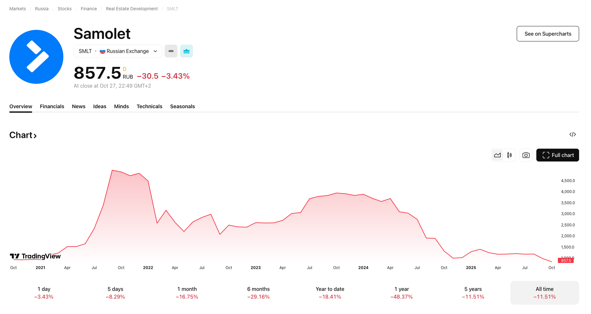Viewport: 591px width, 314px height.
Task: Click the orange D delayed-data indicator
Action: 125,69
